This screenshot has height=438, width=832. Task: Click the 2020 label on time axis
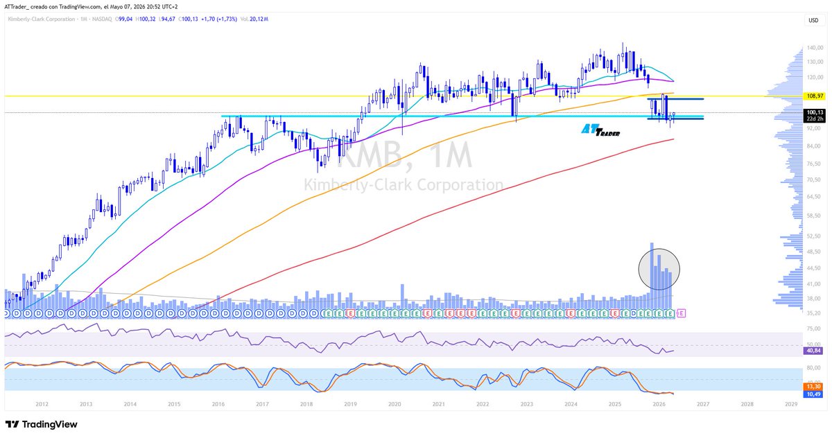(395, 403)
